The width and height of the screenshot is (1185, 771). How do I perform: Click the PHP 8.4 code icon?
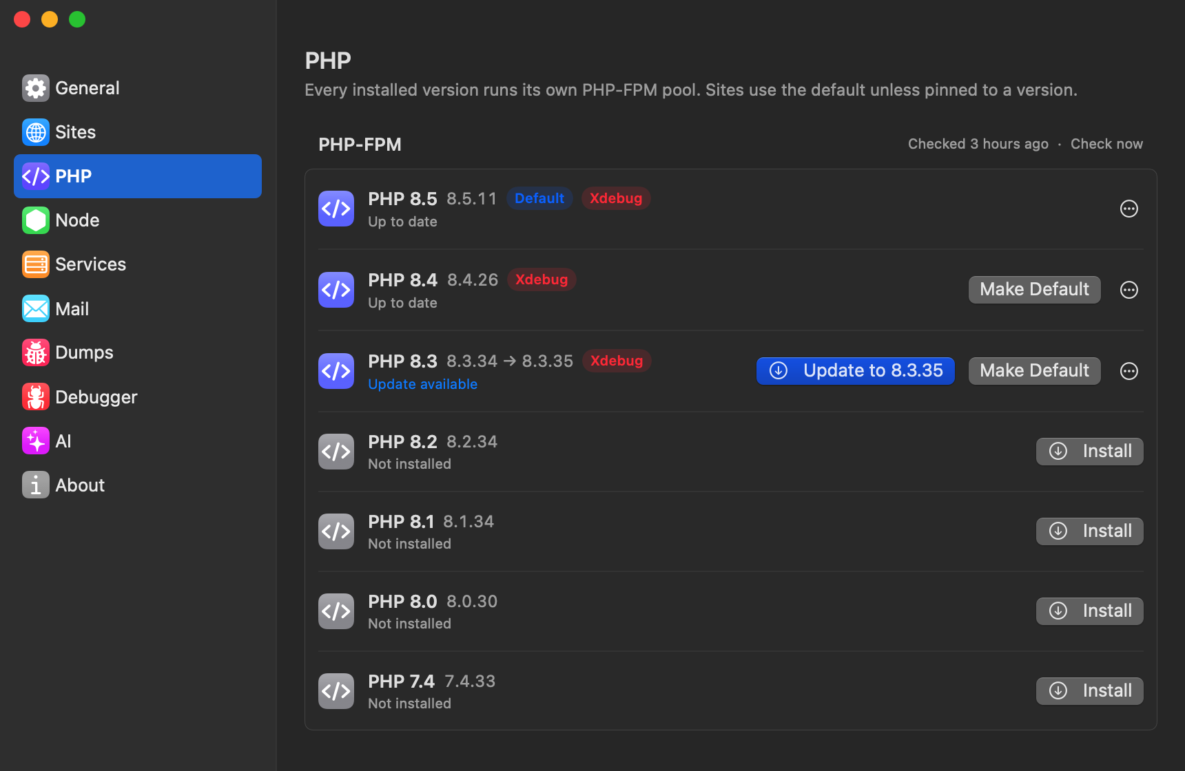click(336, 290)
